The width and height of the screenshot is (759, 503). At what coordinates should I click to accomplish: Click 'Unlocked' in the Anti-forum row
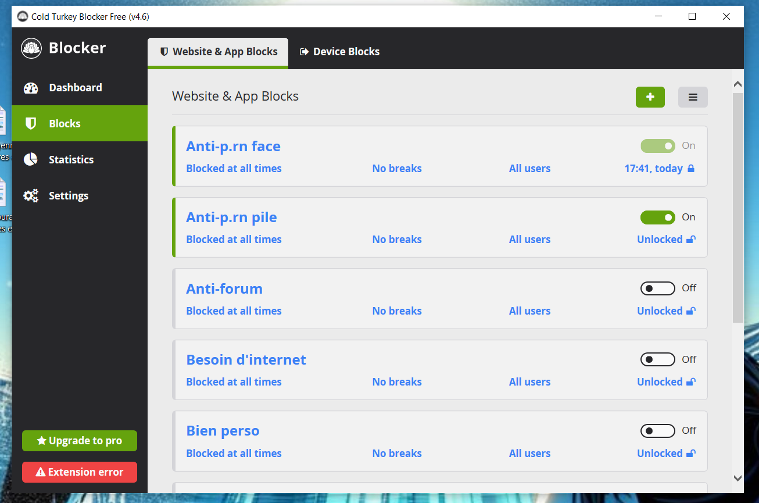click(660, 311)
